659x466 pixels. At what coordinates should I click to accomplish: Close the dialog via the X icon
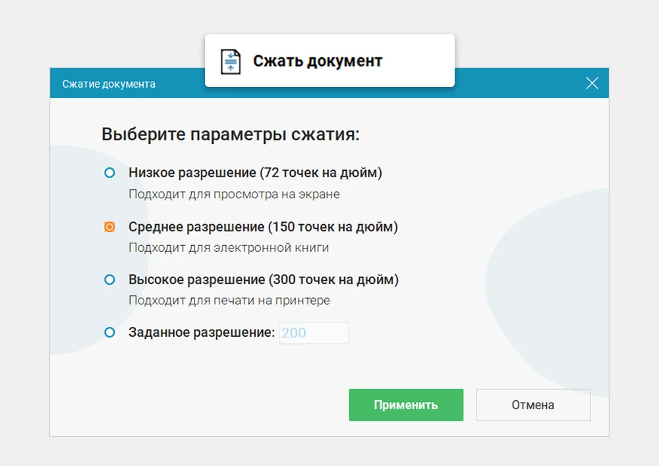click(x=591, y=83)
